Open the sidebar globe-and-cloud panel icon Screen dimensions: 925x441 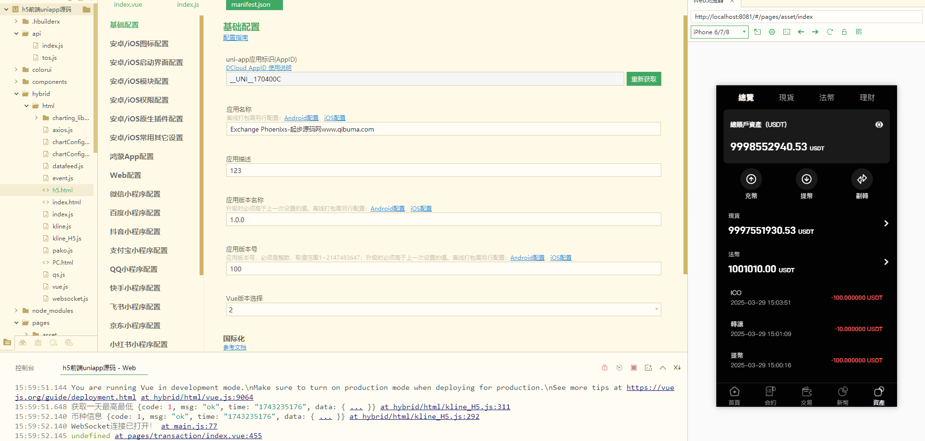(69, 343)
